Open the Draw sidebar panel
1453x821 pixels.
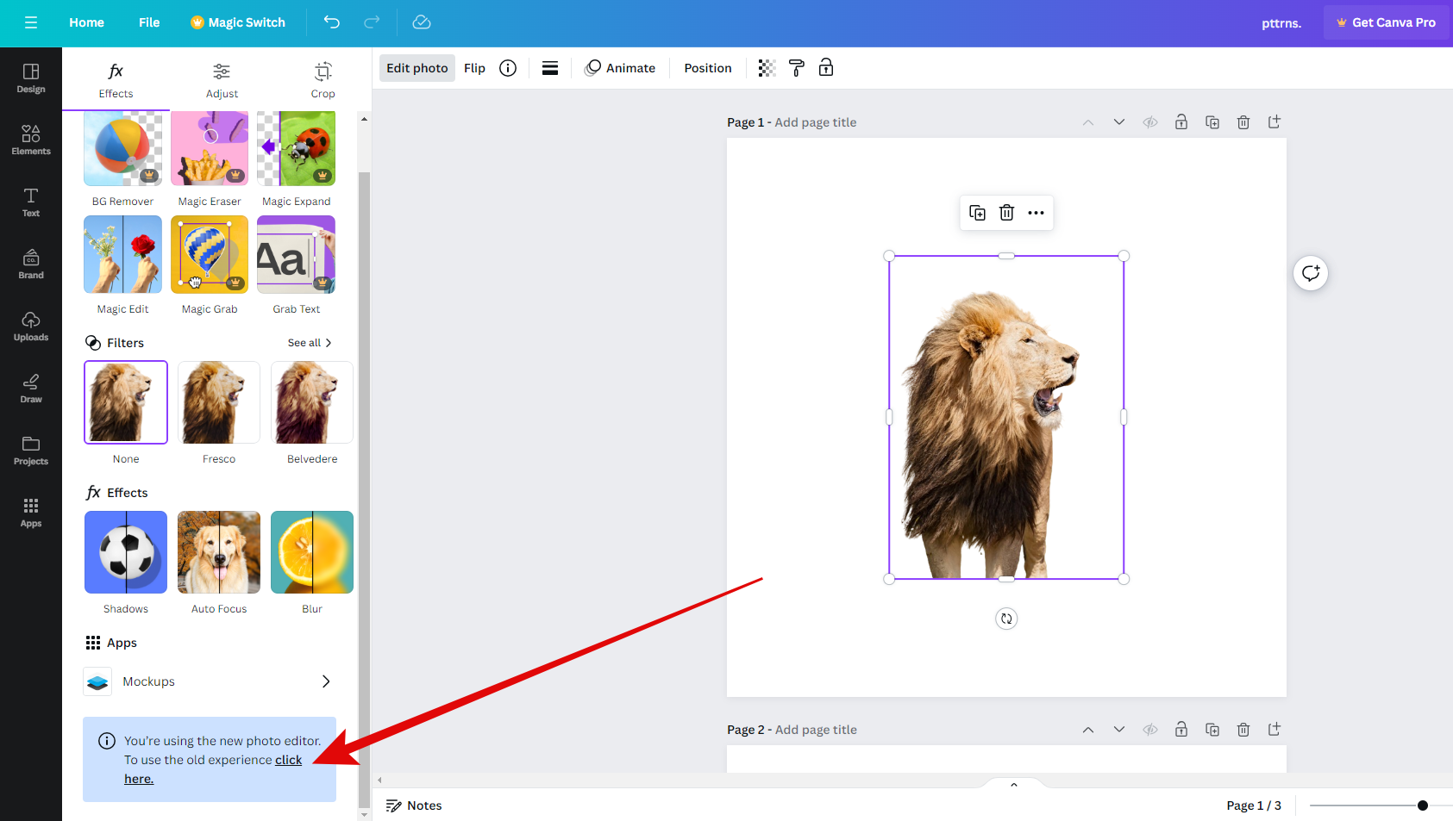[31, 388]
